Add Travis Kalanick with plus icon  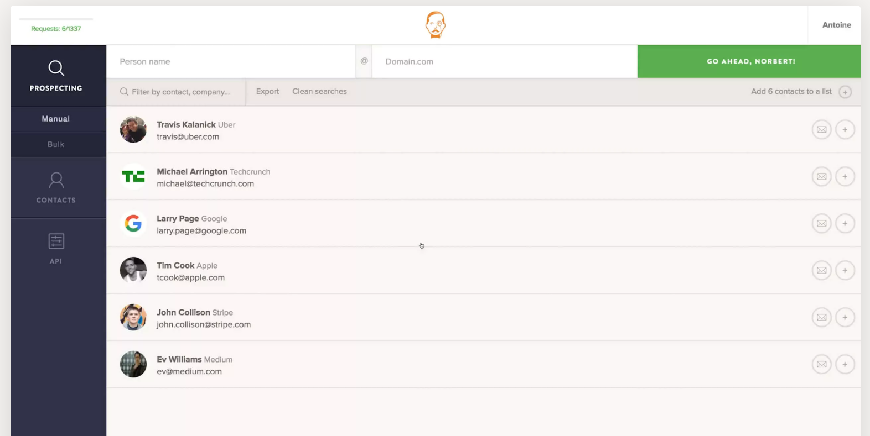pos(845,129)
